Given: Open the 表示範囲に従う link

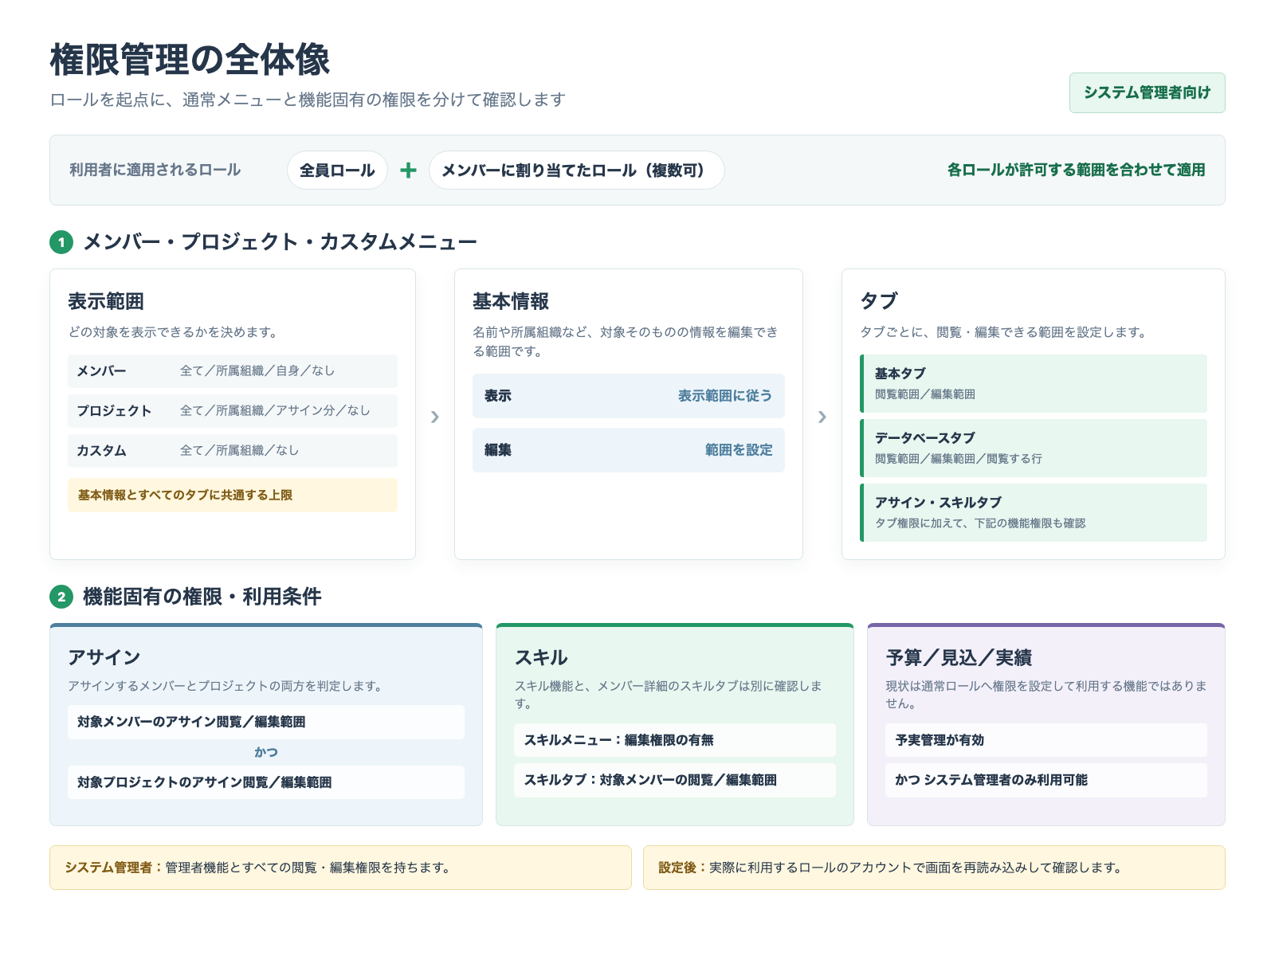Looking at the screenshot, I should click(x=725, y=396).
